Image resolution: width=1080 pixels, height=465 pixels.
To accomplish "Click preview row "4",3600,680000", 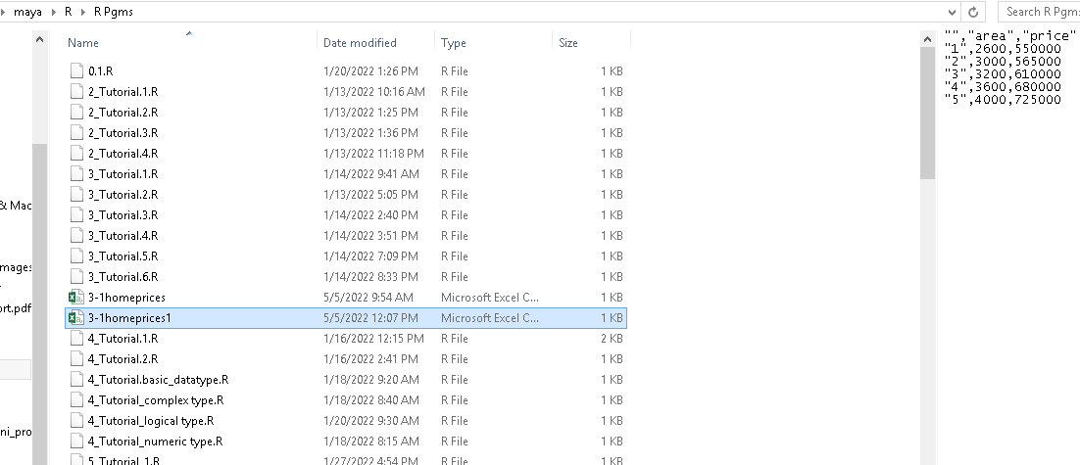I will click(1003, 87).
